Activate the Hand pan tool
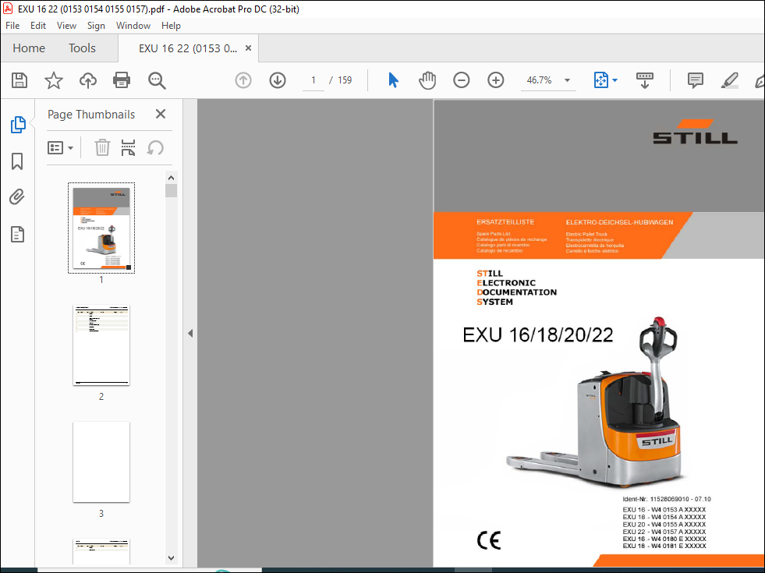The height and width of the screenshot is (573, 765). (x=427, y=80)
